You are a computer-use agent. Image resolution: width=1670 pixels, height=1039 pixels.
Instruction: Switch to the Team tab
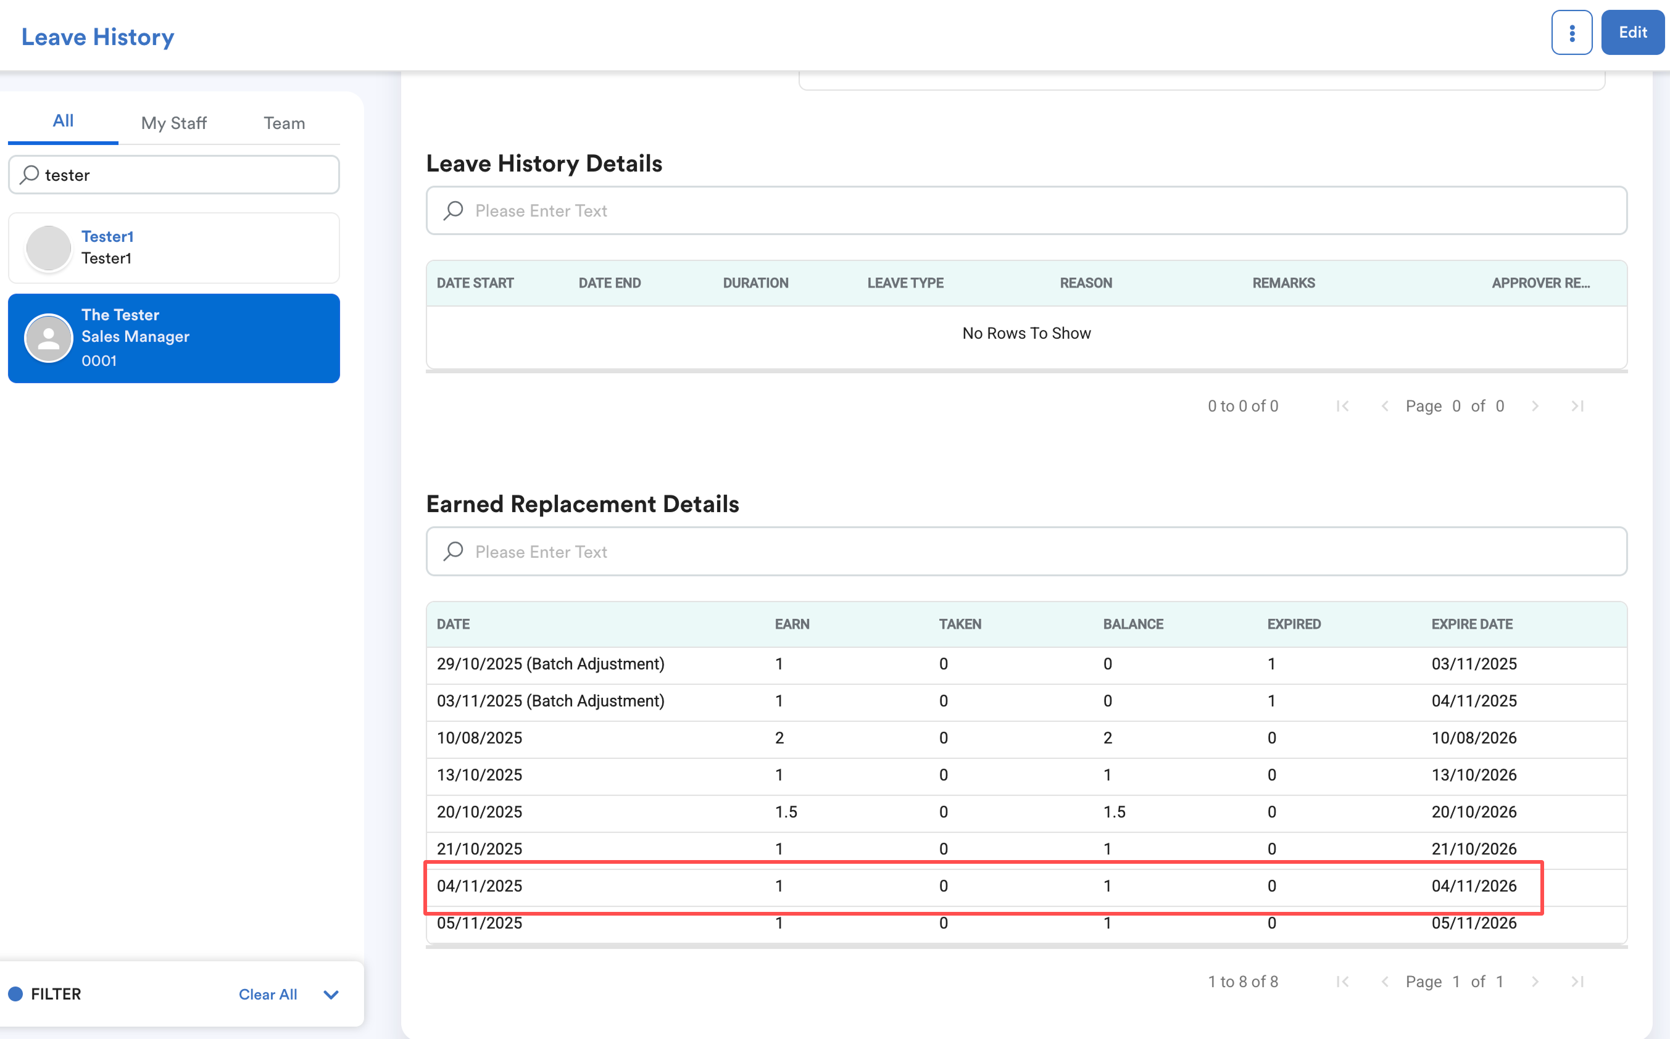click(x=284, y=123)
